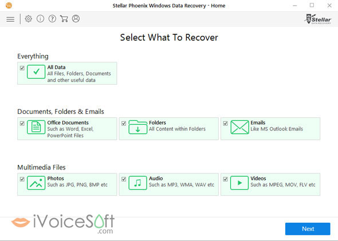Click the Next button
338x241 pixels.
(308, 229)
